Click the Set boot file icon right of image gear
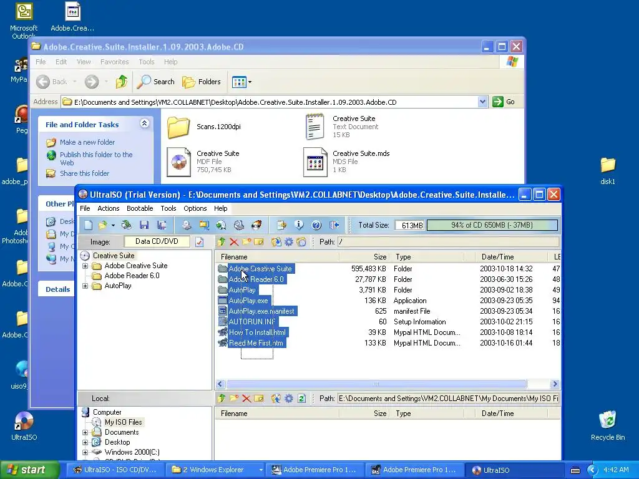 coord(301,242)
